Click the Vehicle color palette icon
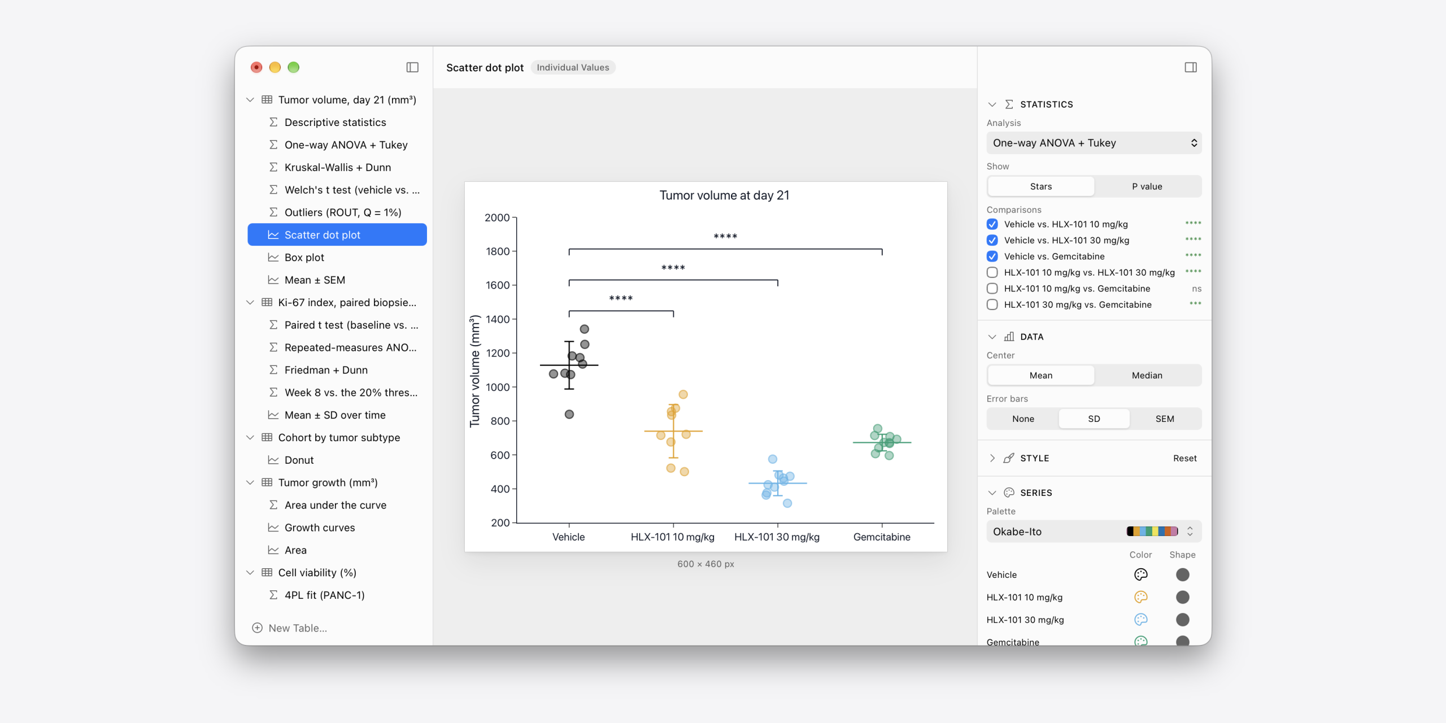Image resolution: width=1446 pixels, height=723 pixels. [1140, 574]
